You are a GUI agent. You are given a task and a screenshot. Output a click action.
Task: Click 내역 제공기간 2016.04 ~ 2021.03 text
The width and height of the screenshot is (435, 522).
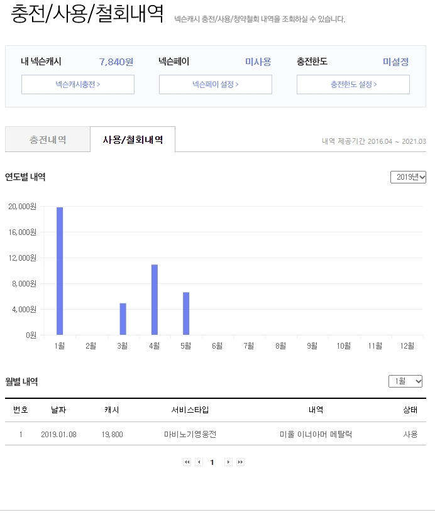pos(374,141)
